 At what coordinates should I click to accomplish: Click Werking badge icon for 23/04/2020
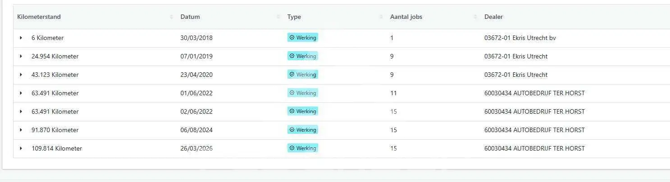coord(292,75)
